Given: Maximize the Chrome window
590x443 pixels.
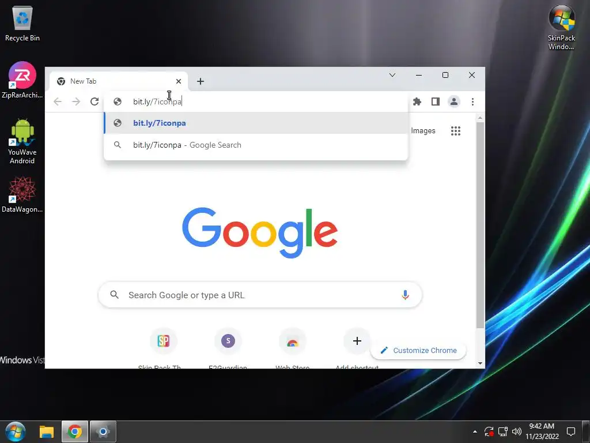Looking at the screenshot, I should tap(445, 75).
